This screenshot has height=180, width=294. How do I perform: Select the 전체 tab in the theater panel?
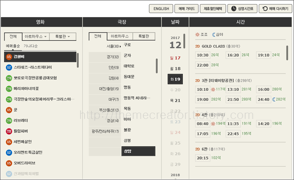(x=98, y=36)
